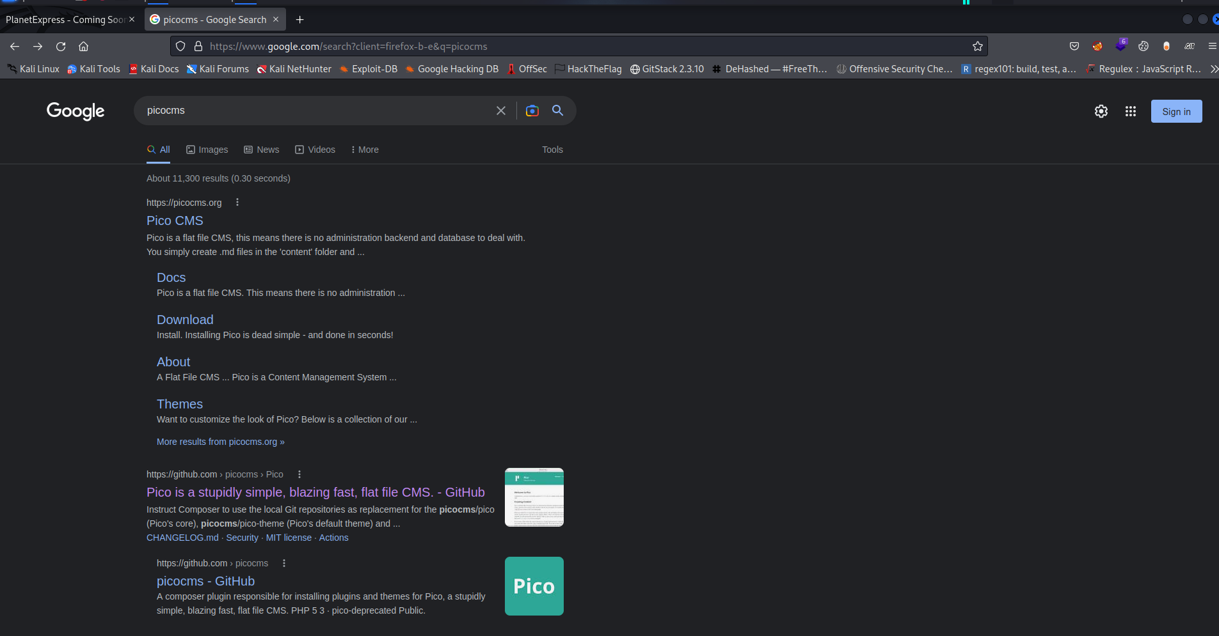Open the picocms - GitHub result

click(x=205, y=581)
